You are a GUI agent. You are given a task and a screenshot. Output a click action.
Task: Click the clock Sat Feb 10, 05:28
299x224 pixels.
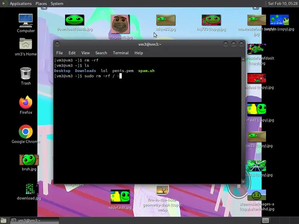point(283,3)
